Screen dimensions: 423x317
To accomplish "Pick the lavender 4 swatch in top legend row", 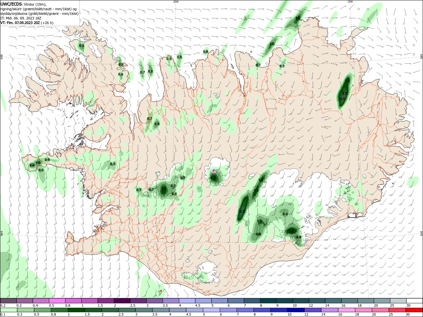I will click(x=187, y=301).
